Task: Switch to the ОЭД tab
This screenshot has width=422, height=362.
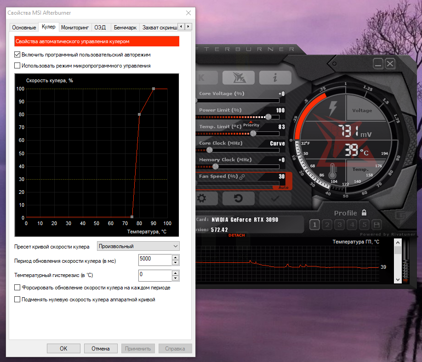Action: (100, 28)
